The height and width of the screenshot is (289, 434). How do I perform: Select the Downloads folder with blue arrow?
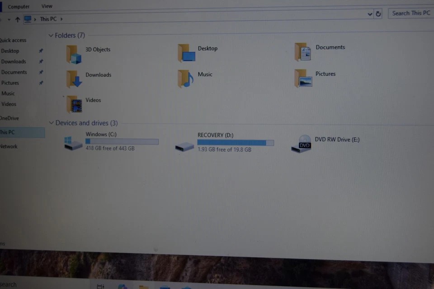[74, 79]
